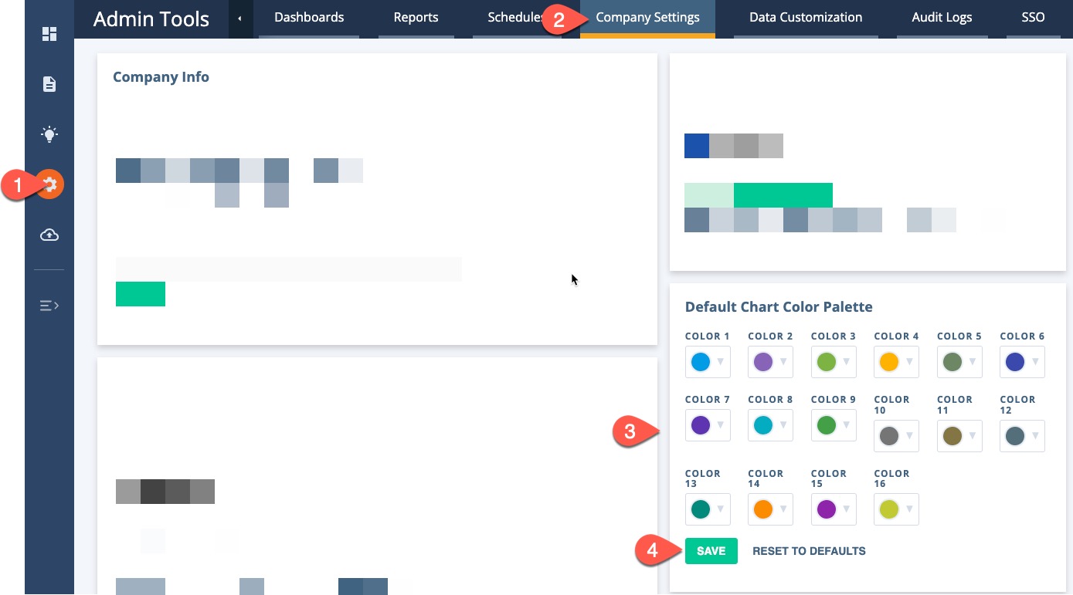Screen dimensions: 1073x595
Task: Select the Color 14 orange swatch
Action: click(763, 509)
